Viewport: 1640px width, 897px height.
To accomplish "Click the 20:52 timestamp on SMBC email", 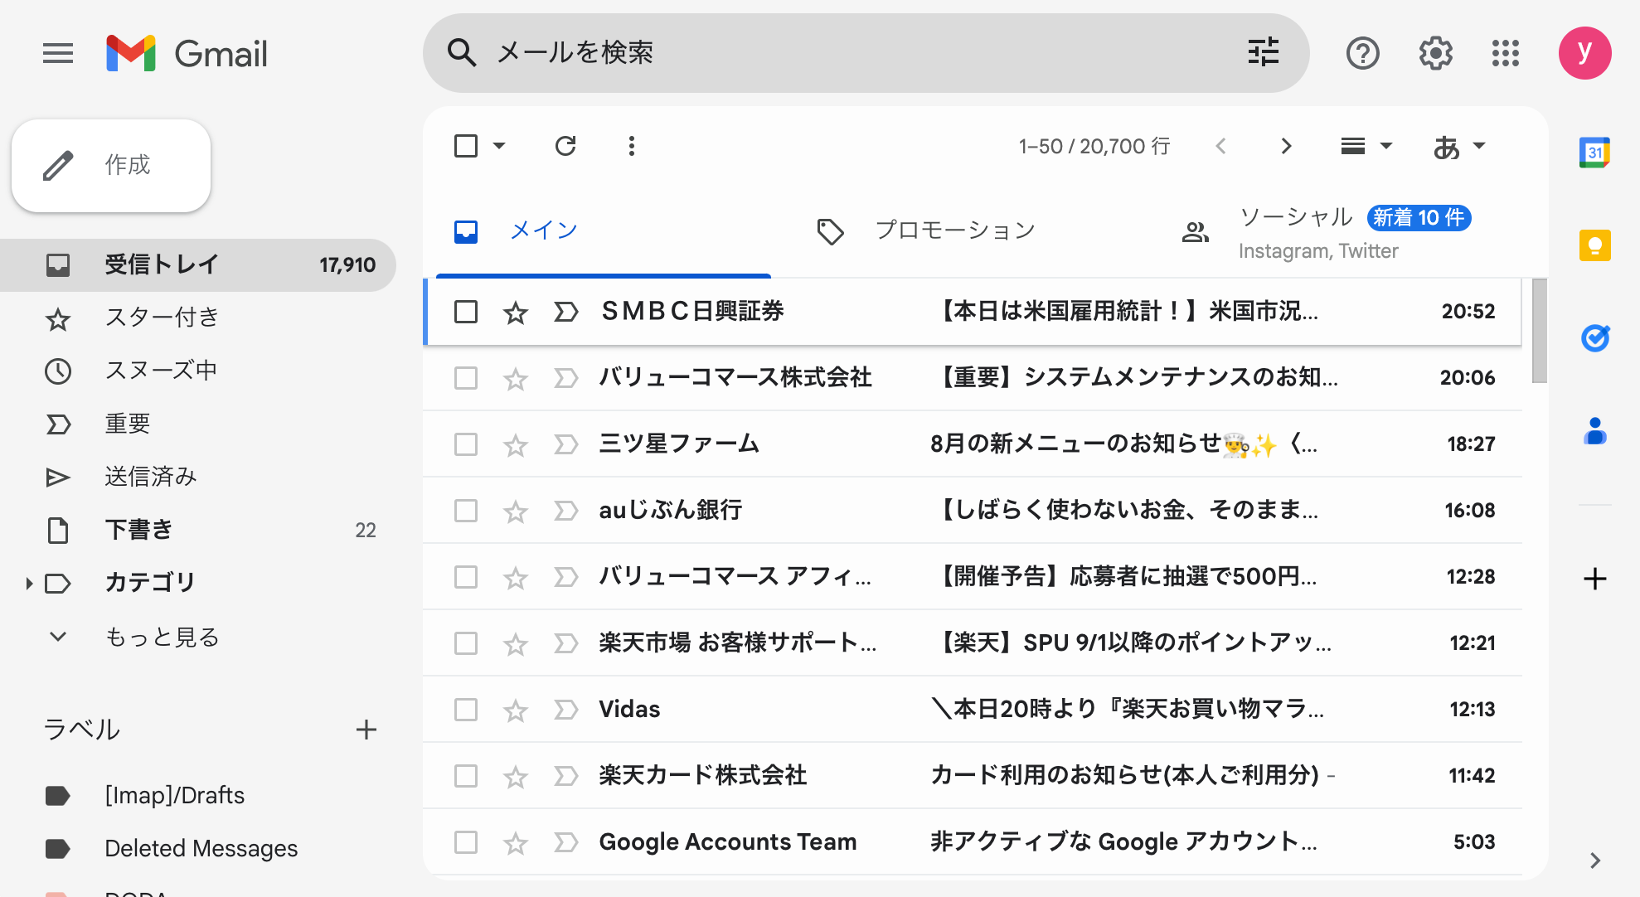I will [1468, 312].
